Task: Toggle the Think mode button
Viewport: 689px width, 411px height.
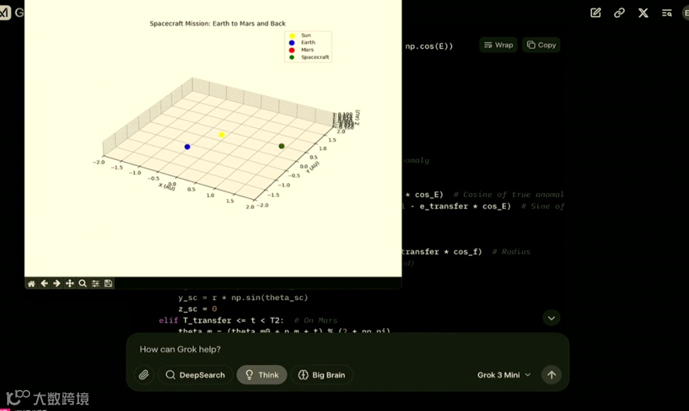Action: point(262,375)
